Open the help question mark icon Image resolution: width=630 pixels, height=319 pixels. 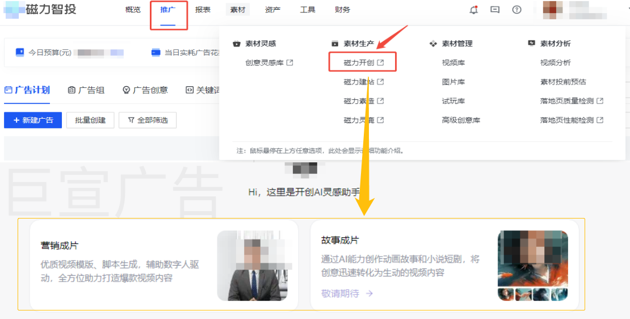pos(516,10)
